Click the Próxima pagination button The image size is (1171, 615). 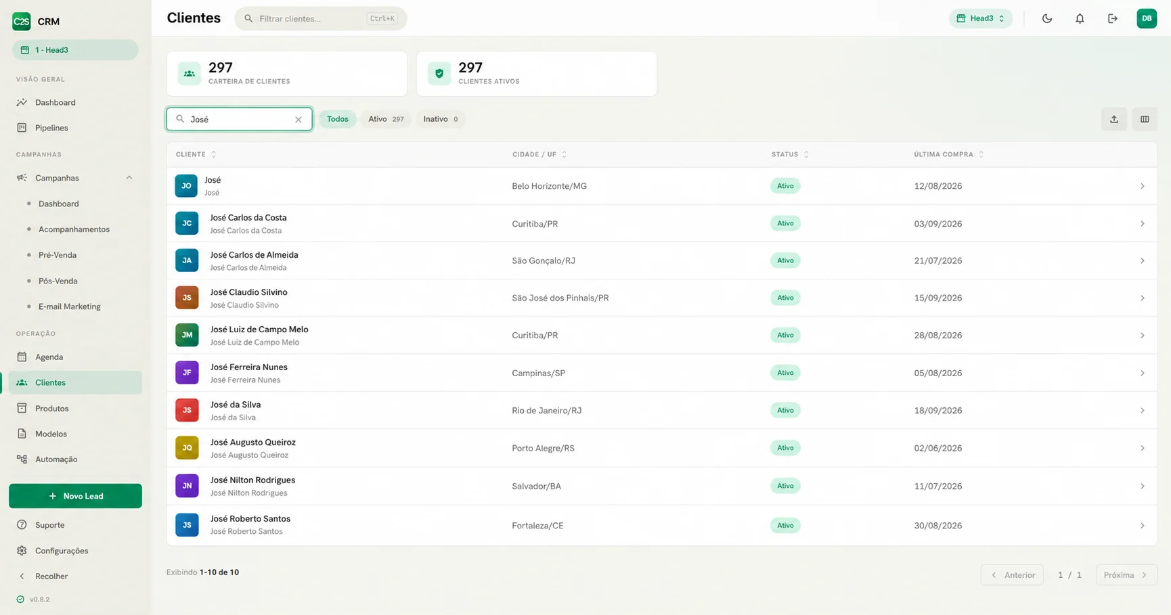coord(1126,575)
